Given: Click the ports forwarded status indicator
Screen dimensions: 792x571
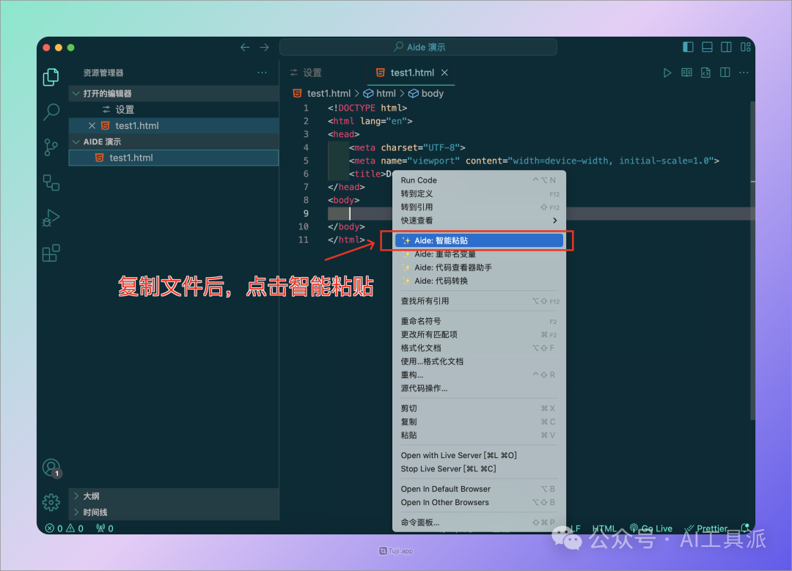Looking at the screenshot, I should tap(105, 528).
